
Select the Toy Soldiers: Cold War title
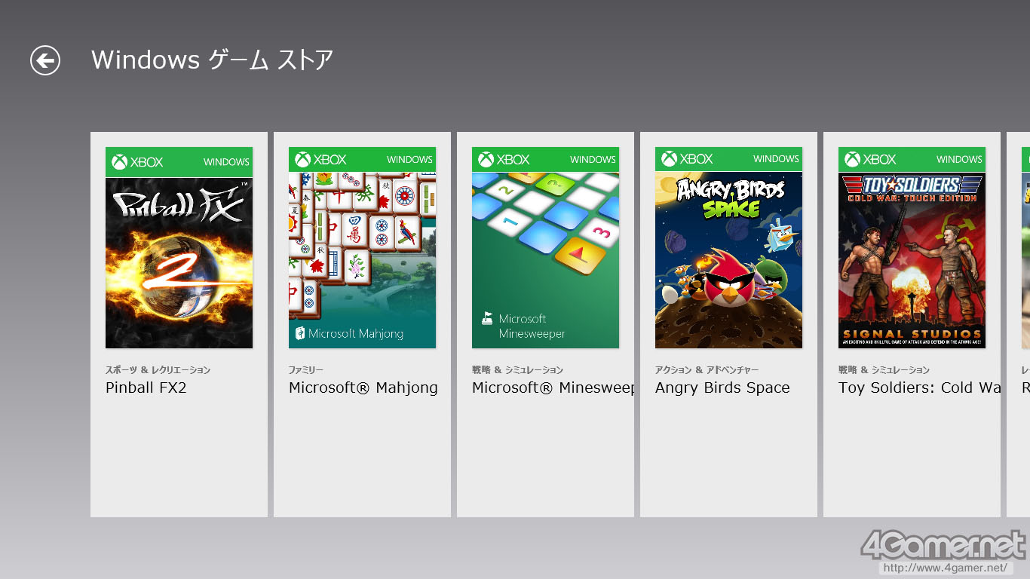(919, 388)
